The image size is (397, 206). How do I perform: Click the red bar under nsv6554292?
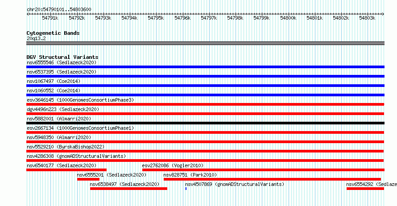(365, 189)
